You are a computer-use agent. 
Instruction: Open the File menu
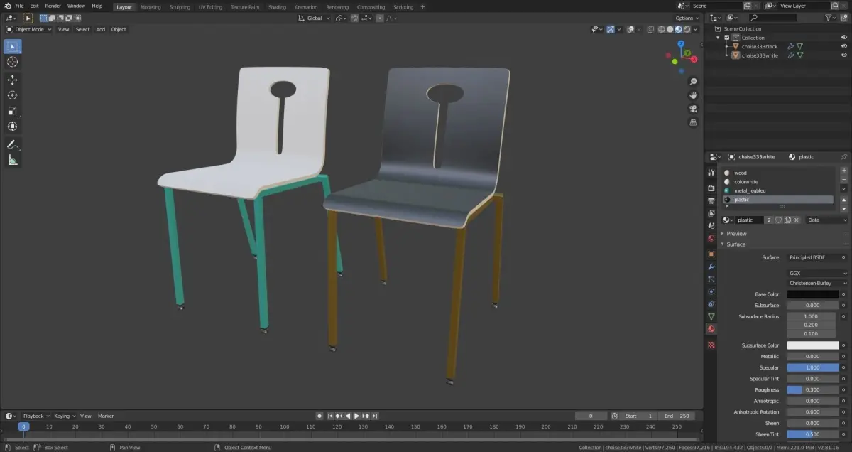20,6
